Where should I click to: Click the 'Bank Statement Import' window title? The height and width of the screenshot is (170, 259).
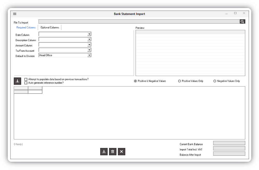pos(129,14)
